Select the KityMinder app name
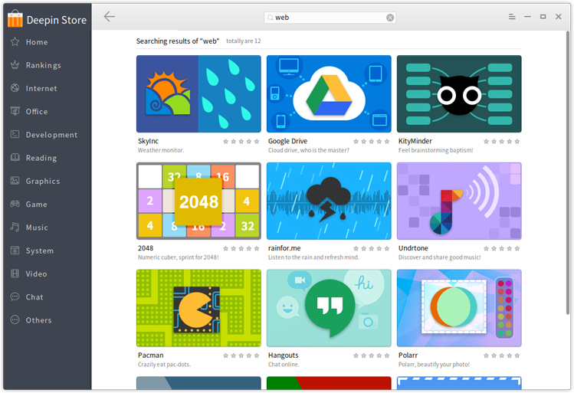574x393 pixels. pyautogui.click(x=416, y=141)
